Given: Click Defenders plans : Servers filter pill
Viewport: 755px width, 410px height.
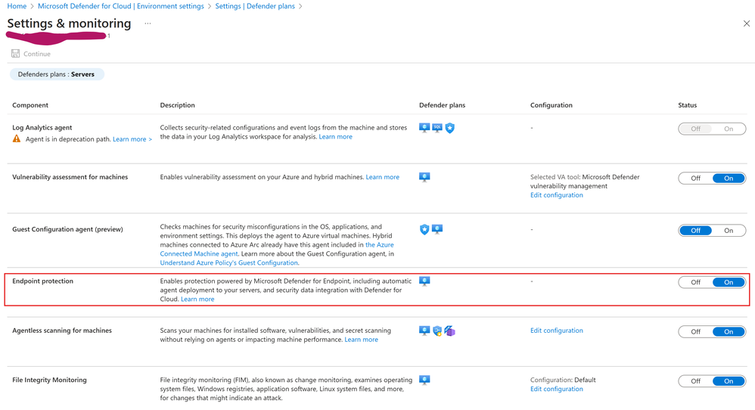Looking at the screenshot, I should pyautogui.click(x=57, y=74).
